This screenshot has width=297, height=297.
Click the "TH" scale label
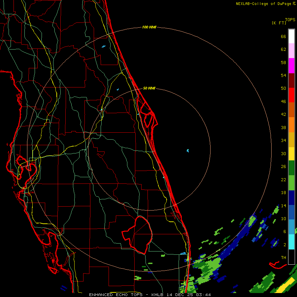click(283, 258)
